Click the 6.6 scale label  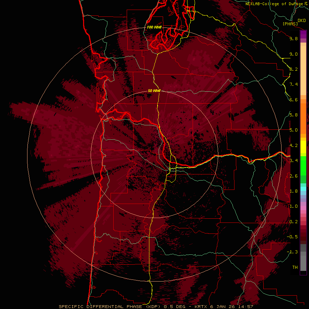294,100
